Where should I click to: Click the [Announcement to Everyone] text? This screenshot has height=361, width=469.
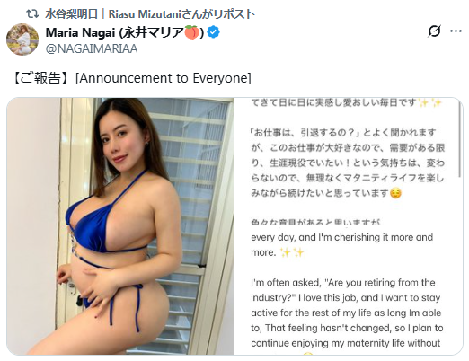tap(164, 78)
